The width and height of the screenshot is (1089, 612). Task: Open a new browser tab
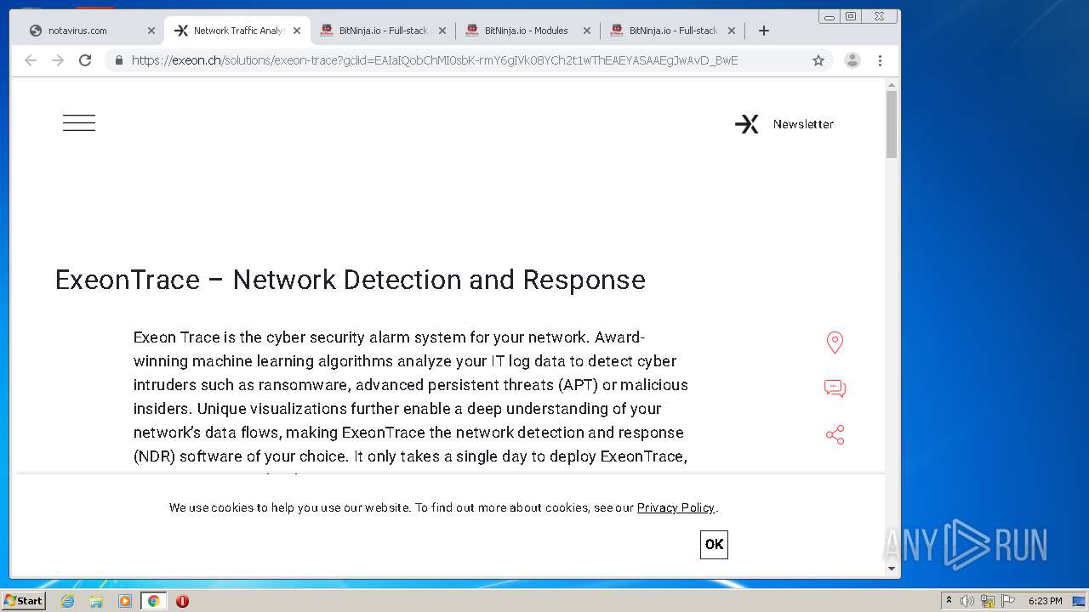(x=764, y=31)
